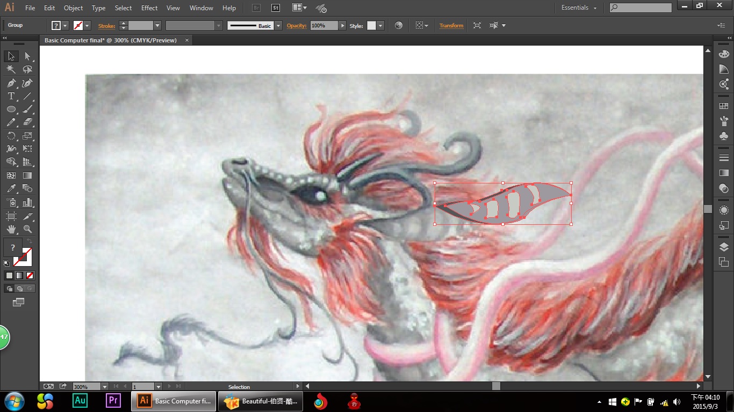Open the zoom level dropdown at 300%

(x=105, y=386)
